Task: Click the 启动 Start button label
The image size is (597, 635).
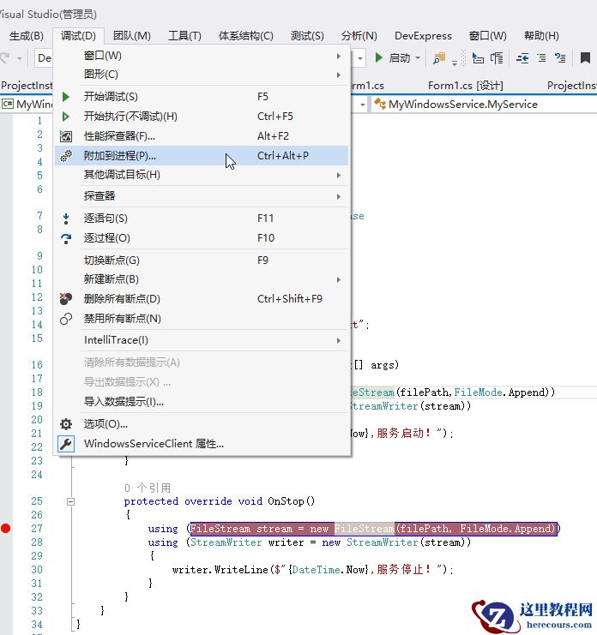Action: point(400,58)
